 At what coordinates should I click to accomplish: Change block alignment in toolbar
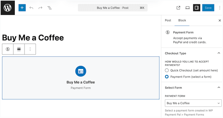tap(19, 49)
